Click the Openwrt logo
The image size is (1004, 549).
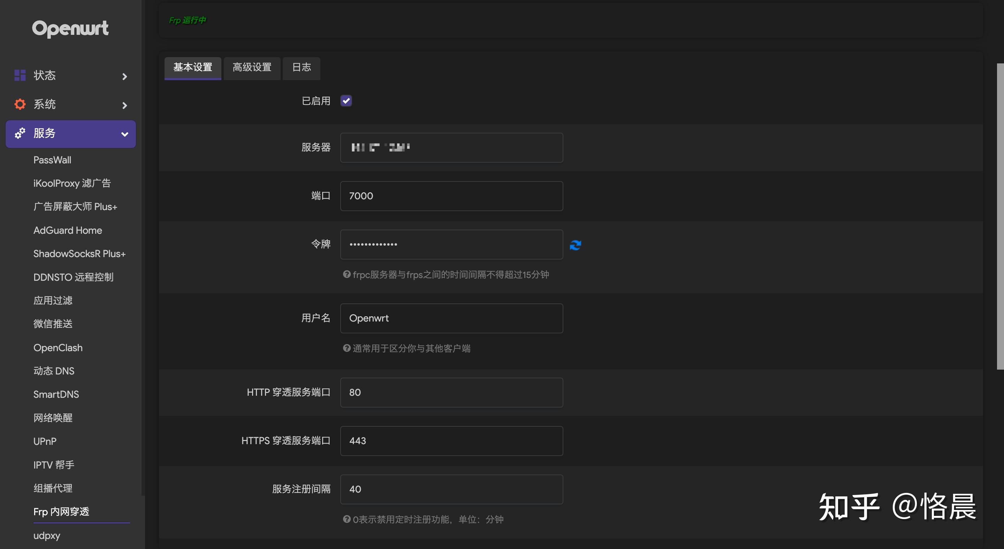point(70,29)
